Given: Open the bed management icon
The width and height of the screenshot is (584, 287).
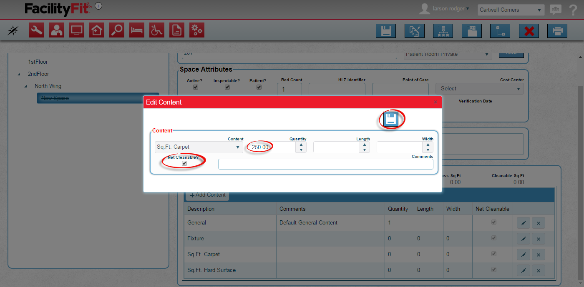Looking at the screenshot, I should [x=137, y=30].
